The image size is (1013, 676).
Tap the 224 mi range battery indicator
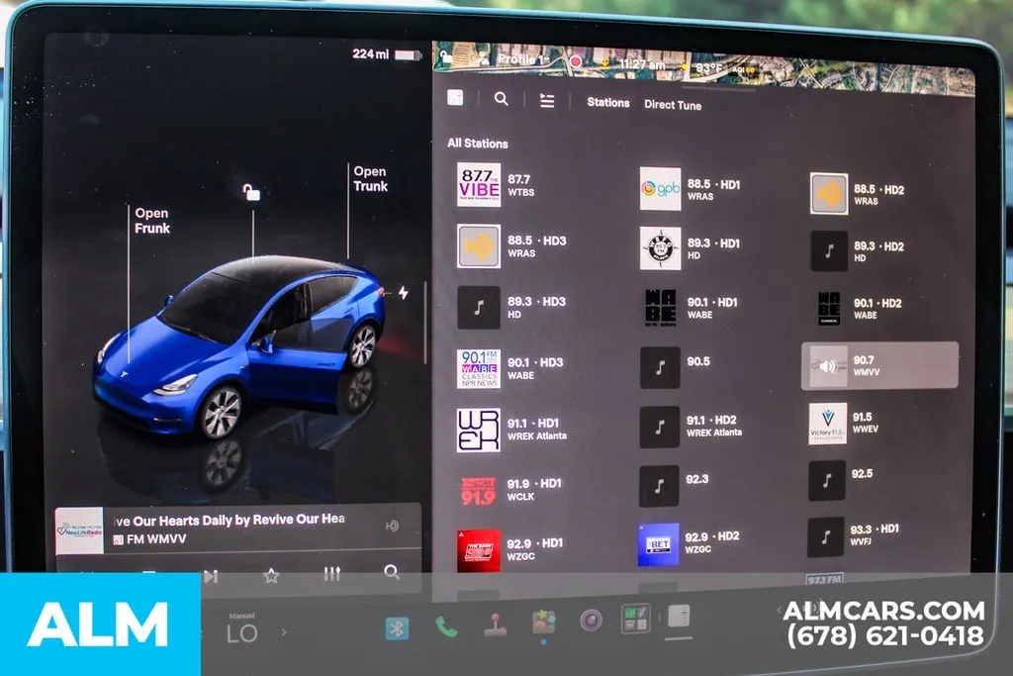(387, 54)
